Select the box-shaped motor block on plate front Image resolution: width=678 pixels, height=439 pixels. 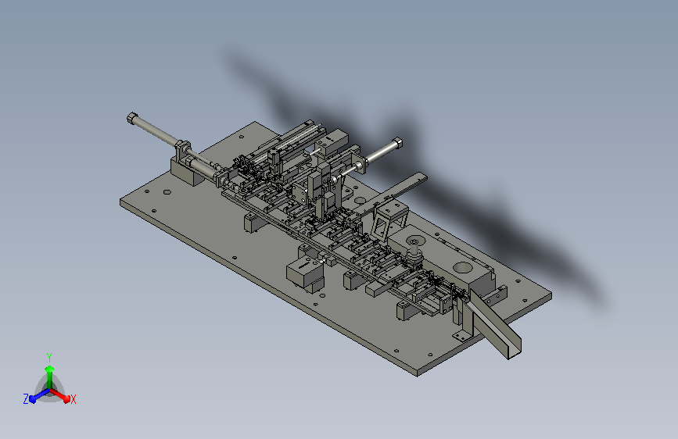click(x=304, y=272)
